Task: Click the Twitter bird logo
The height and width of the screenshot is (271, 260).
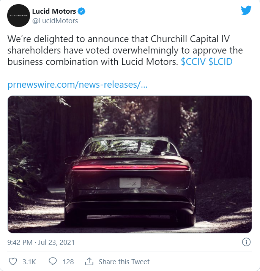Action: [x=246, y=11]
